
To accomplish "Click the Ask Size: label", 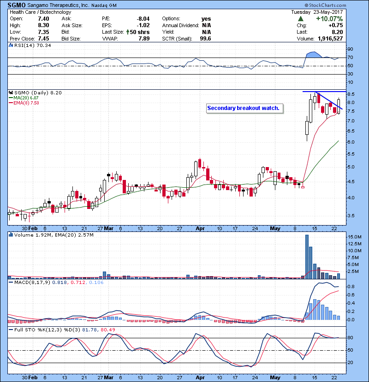I will (72, 25).
